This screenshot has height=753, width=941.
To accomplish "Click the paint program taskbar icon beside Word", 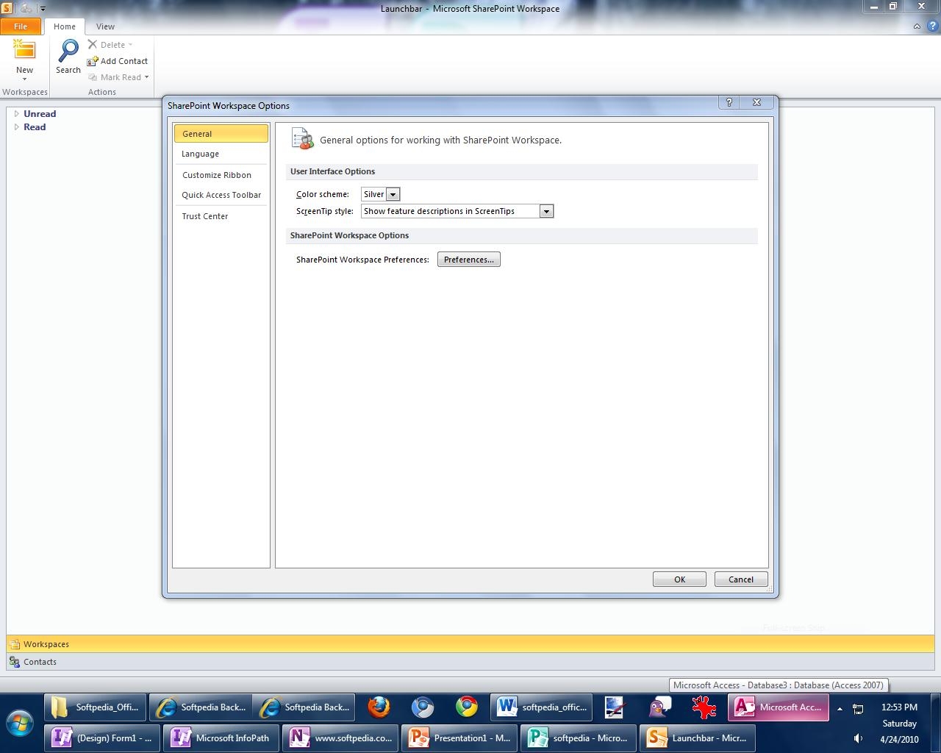I will (615, 707).
